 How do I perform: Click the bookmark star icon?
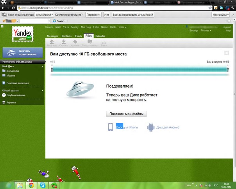click(210, 8)
